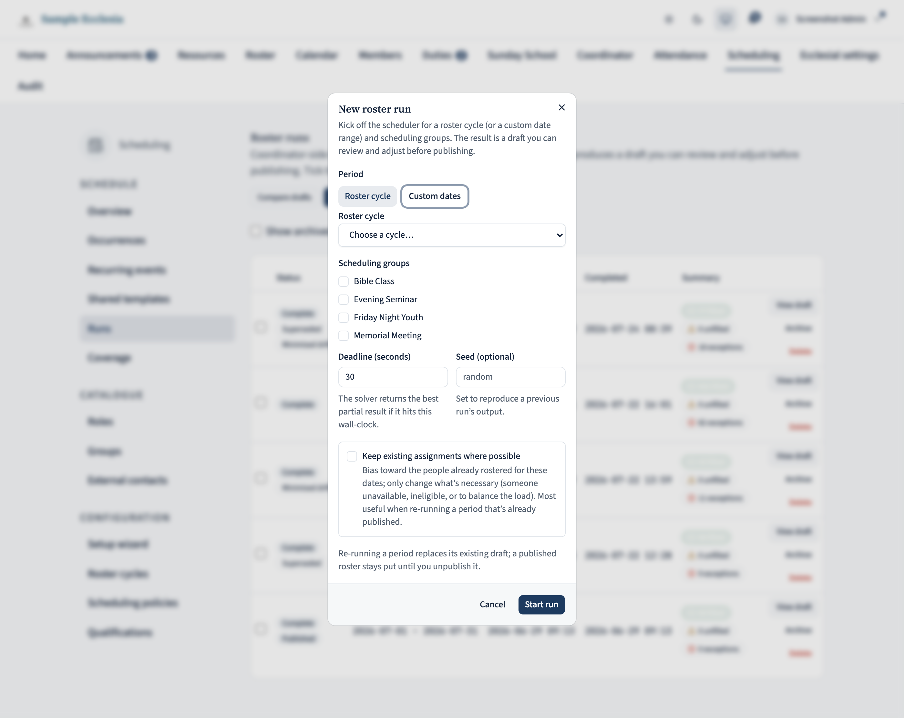Select the Roster cycle period option

(x=367, y=196)
